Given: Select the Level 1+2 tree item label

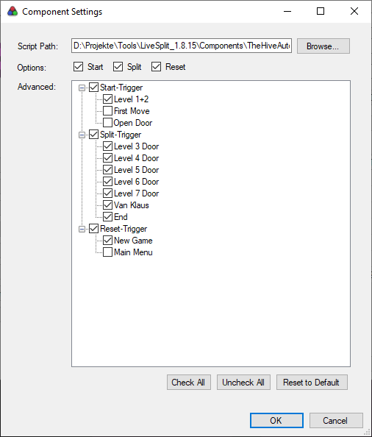Looking at the screenshot, I should point(131,99).
